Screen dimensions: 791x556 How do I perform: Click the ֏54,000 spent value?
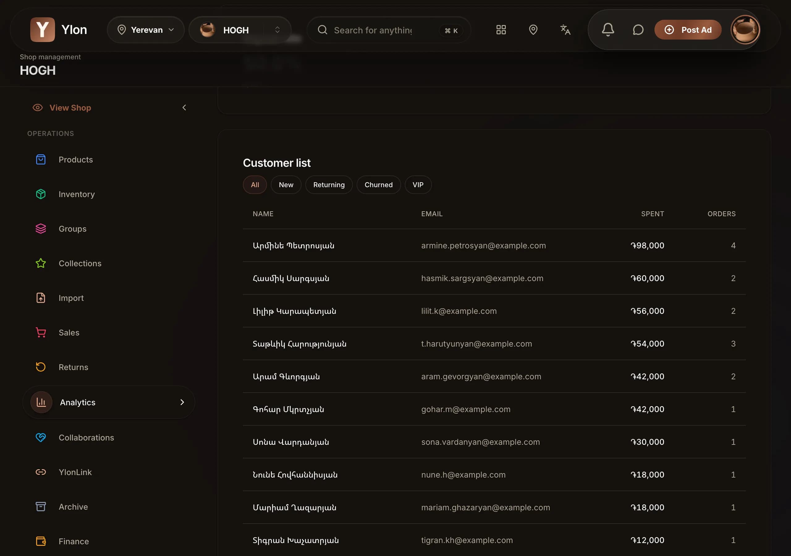[647, 343]
